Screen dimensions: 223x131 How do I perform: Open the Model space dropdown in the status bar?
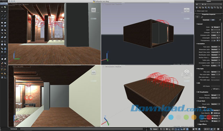click(x=156, y=129)
